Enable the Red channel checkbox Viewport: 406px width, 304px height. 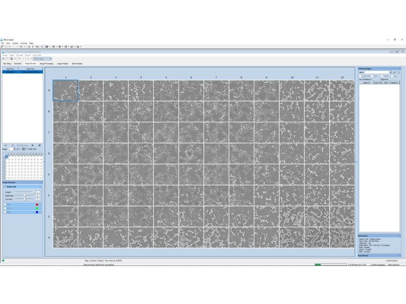point(5,205)
